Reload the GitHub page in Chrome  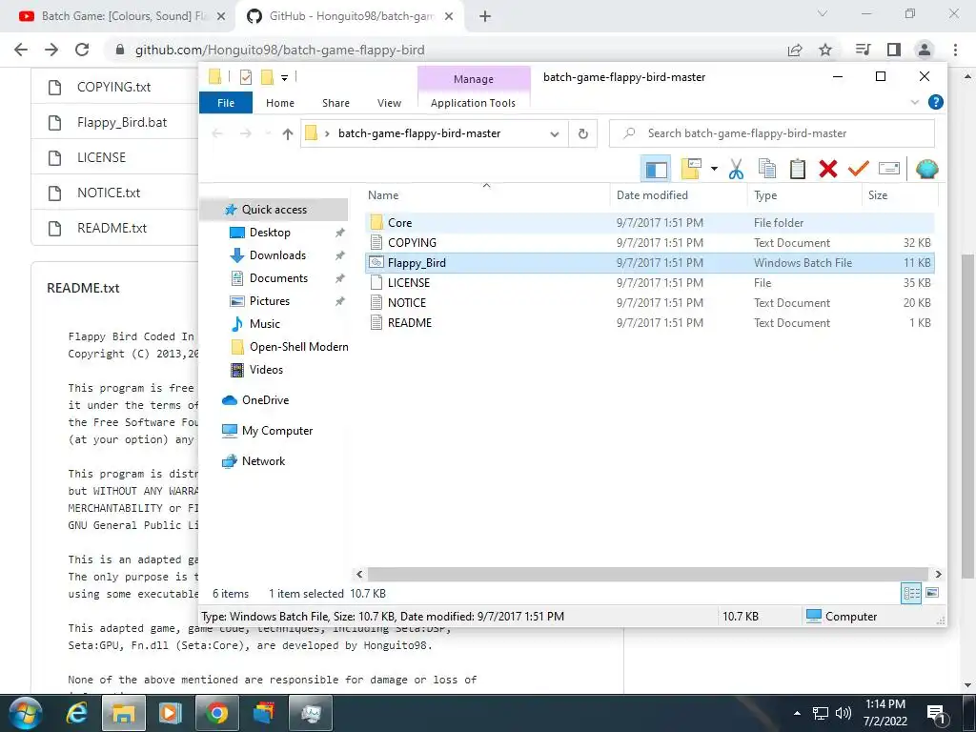[x=82, y=50]
